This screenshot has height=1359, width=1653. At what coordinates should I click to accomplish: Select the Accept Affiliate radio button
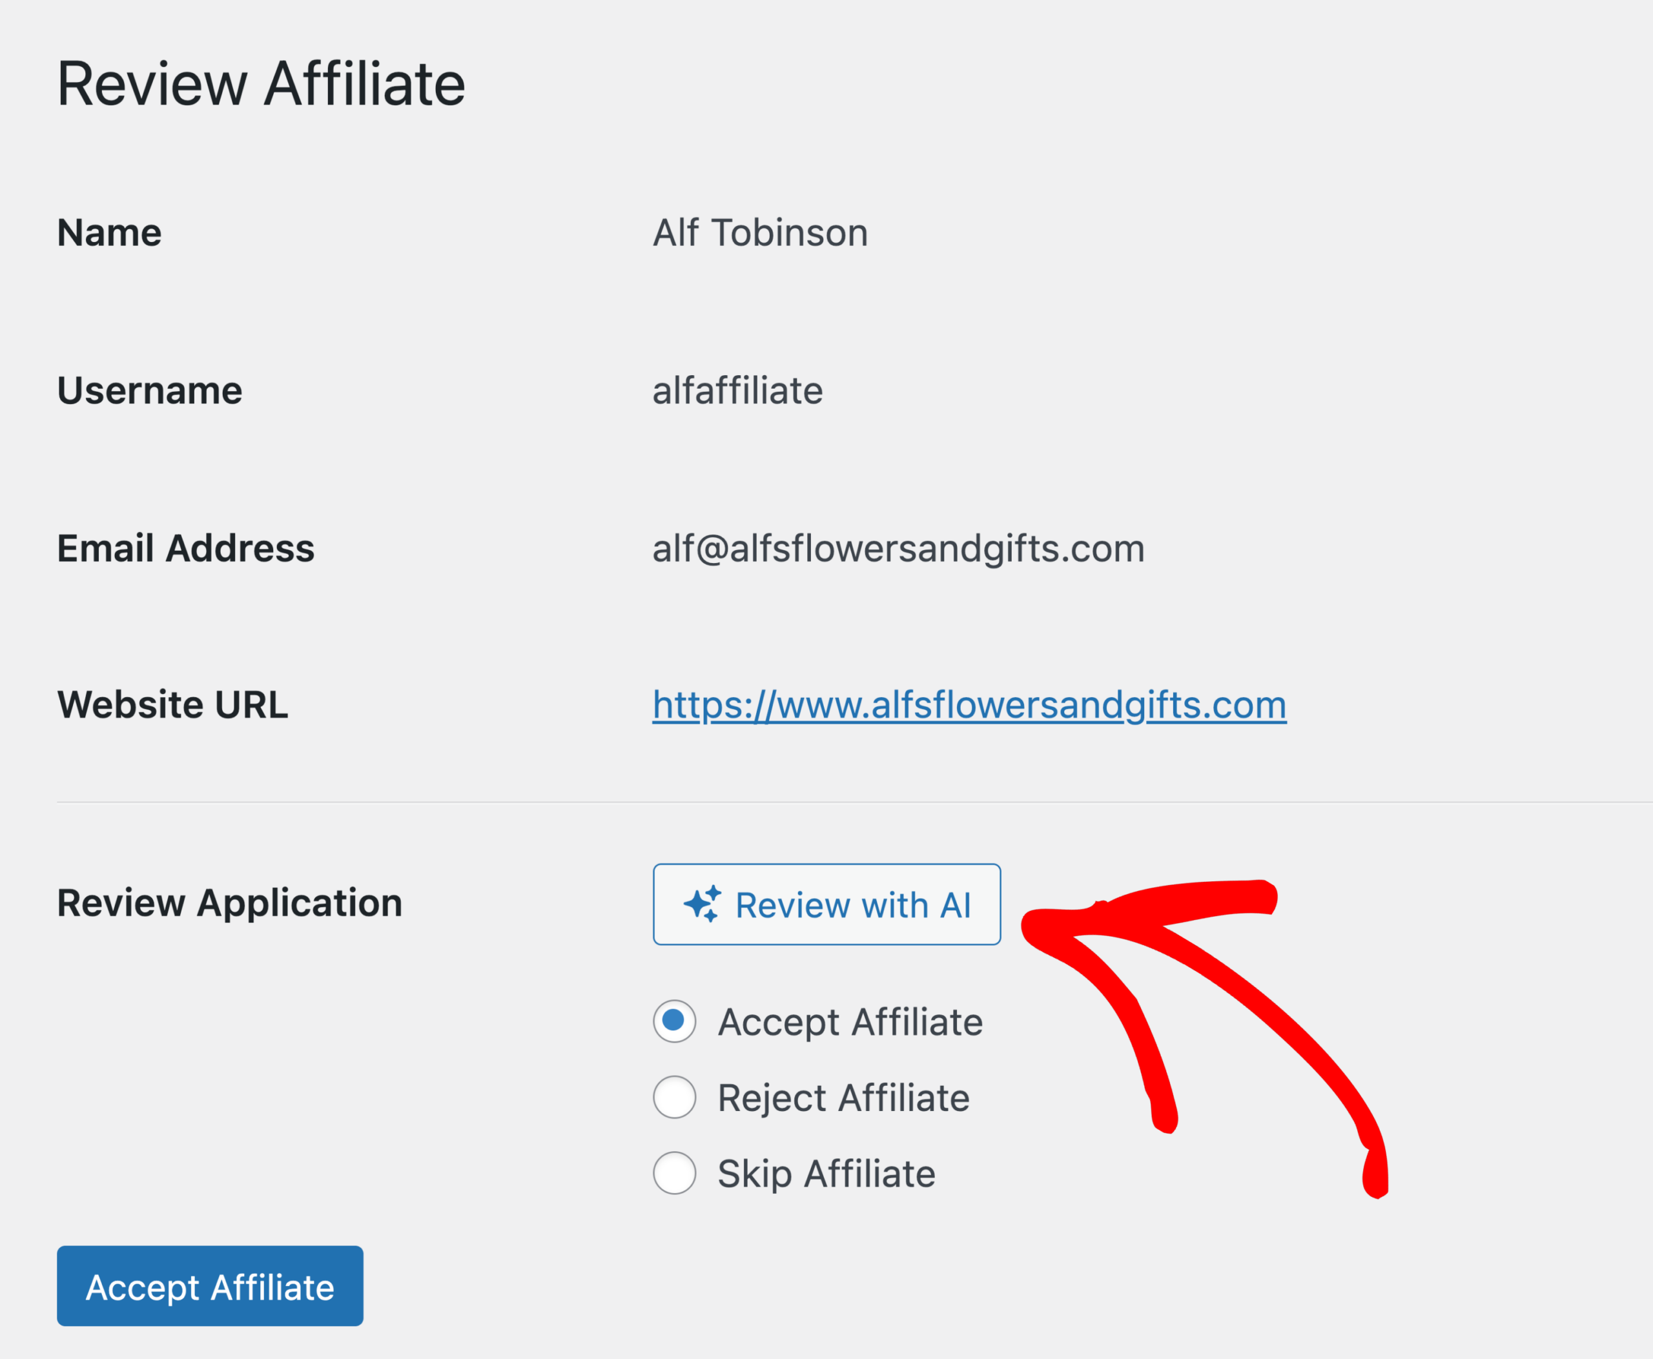pyautogui.click(x=674, y=1021)
